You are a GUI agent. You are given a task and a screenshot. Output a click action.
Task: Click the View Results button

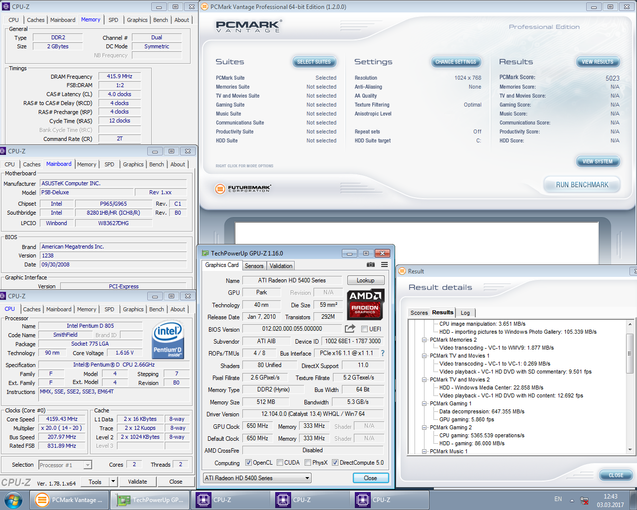tap(598, 62)
